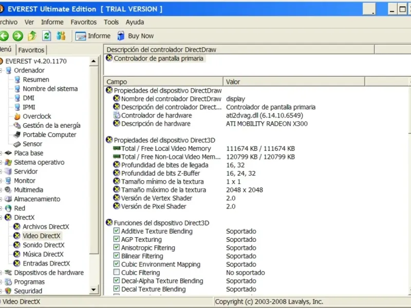Click the Gestión de la energía icon
Image resolution: width=411 pixels, height=308 pixels.
point(17,125)
